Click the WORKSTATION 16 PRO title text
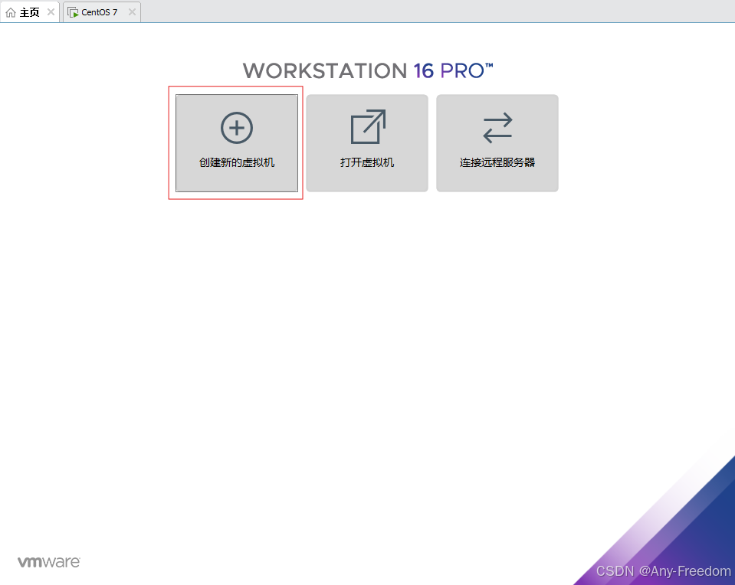This screenshot has height=585, width=735. click(x=368, y=70)
